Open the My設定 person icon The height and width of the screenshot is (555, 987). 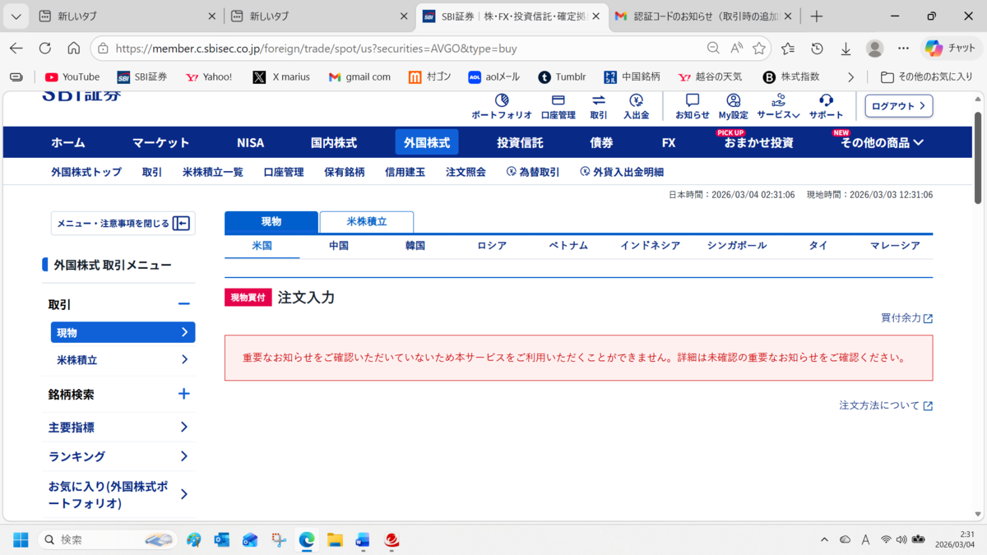coord(733,101)
